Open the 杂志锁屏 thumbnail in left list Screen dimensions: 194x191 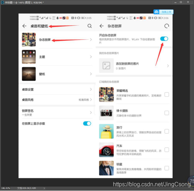(x=29, y=40)
